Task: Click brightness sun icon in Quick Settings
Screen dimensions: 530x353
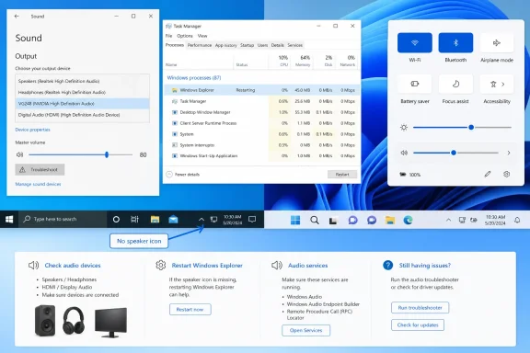Action: click(x=404, y=128)
